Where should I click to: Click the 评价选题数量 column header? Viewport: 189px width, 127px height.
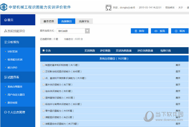click(x=145, y=51)
